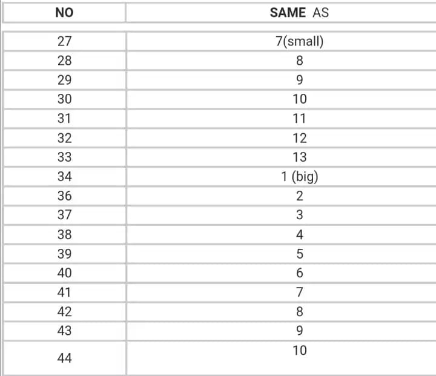Click the SAME AS value 5
Screen dimensions: 436x376
click(x=299, y=254)
